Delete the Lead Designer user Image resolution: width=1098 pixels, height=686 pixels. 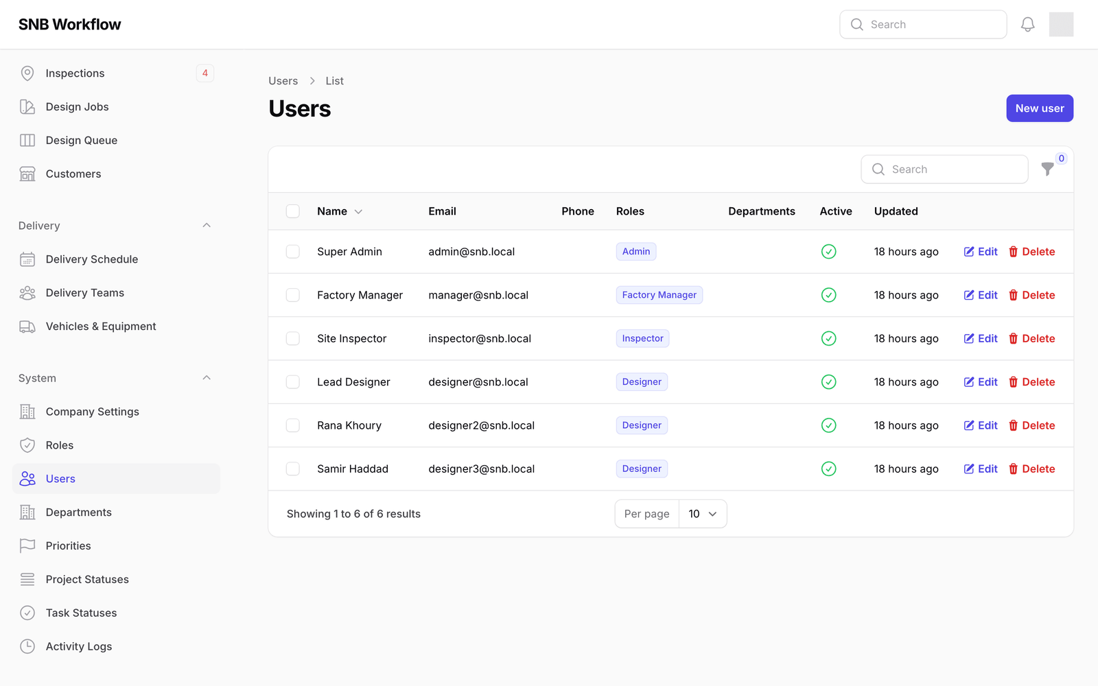1031,382
